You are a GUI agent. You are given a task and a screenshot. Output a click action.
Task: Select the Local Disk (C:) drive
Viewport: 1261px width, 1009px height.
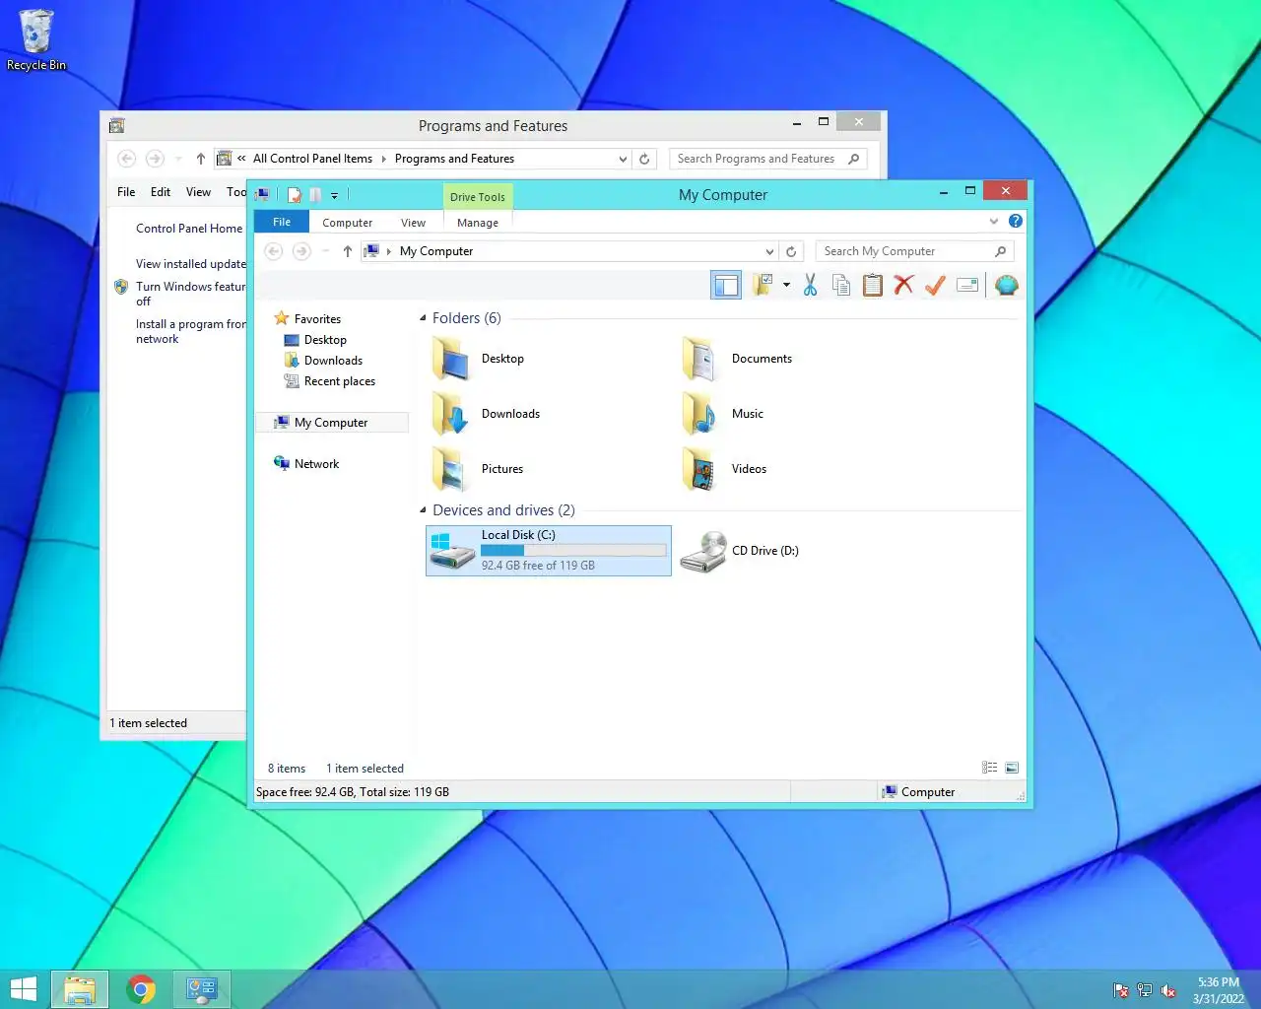click(x=549, y=551)
